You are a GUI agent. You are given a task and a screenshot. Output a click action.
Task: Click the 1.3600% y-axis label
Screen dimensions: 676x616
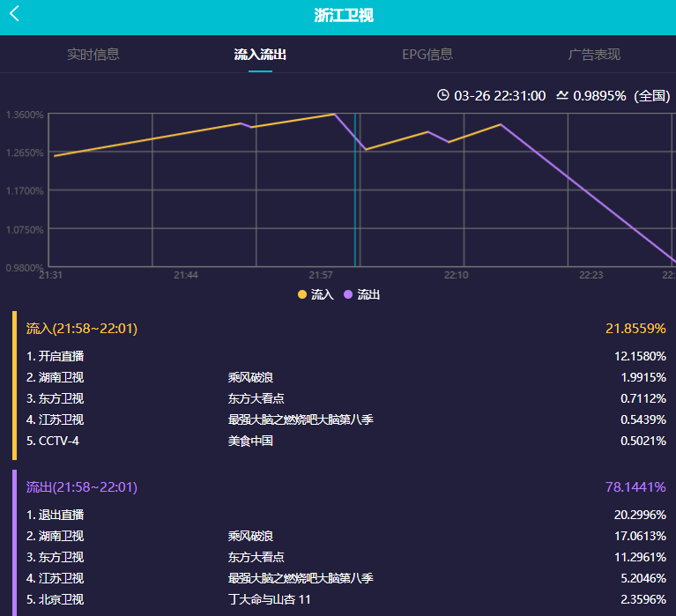coord(25,115)
